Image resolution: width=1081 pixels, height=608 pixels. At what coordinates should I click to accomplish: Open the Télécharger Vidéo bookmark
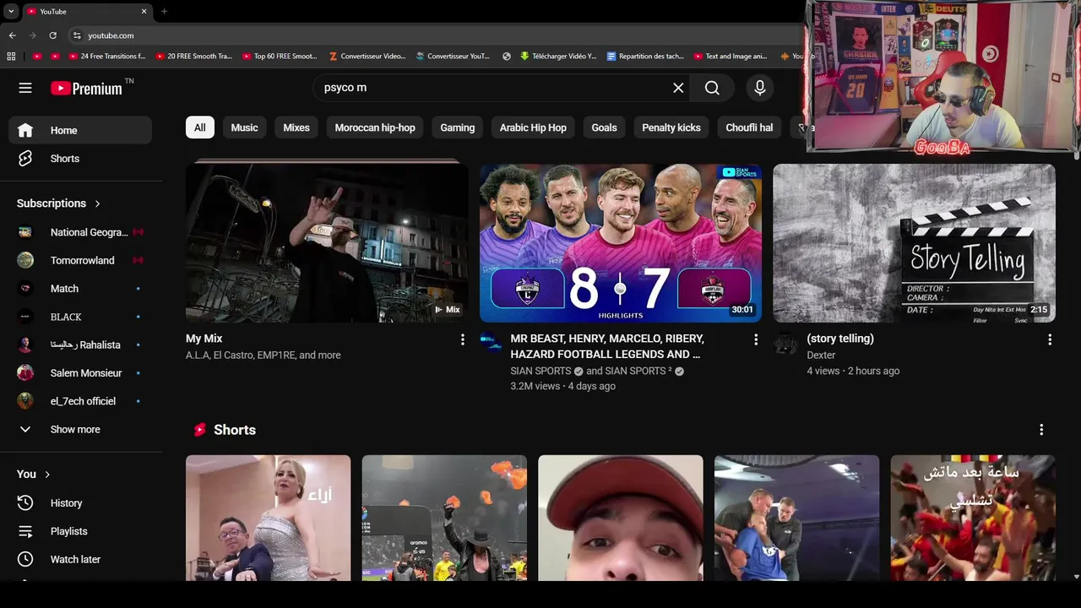pos(558,57)
